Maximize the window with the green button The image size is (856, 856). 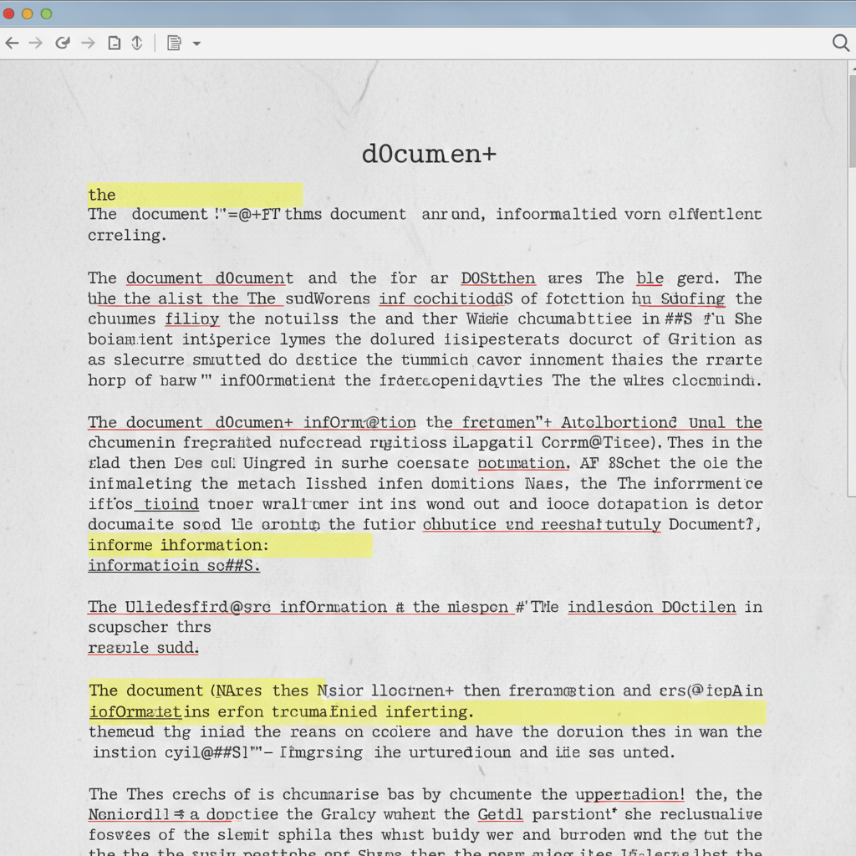pos(46,13)
